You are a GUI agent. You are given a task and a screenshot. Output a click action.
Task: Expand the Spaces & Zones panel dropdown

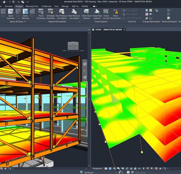pyautogui.click(x=25, y=22)
